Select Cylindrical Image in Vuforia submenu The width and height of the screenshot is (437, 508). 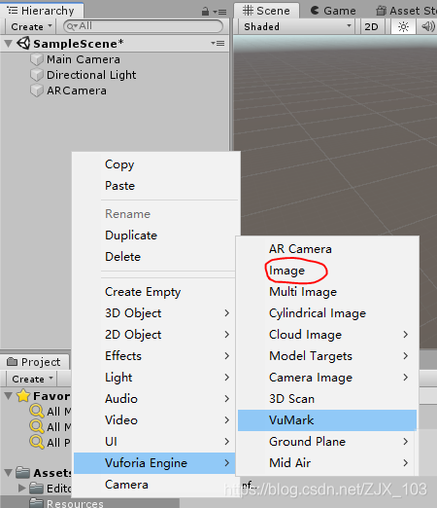pos(327,313)
